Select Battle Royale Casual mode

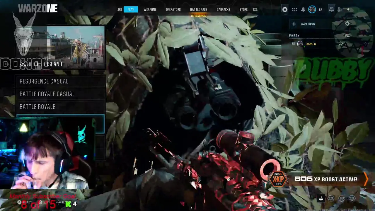pyautogui.click(x=61, y=94)
